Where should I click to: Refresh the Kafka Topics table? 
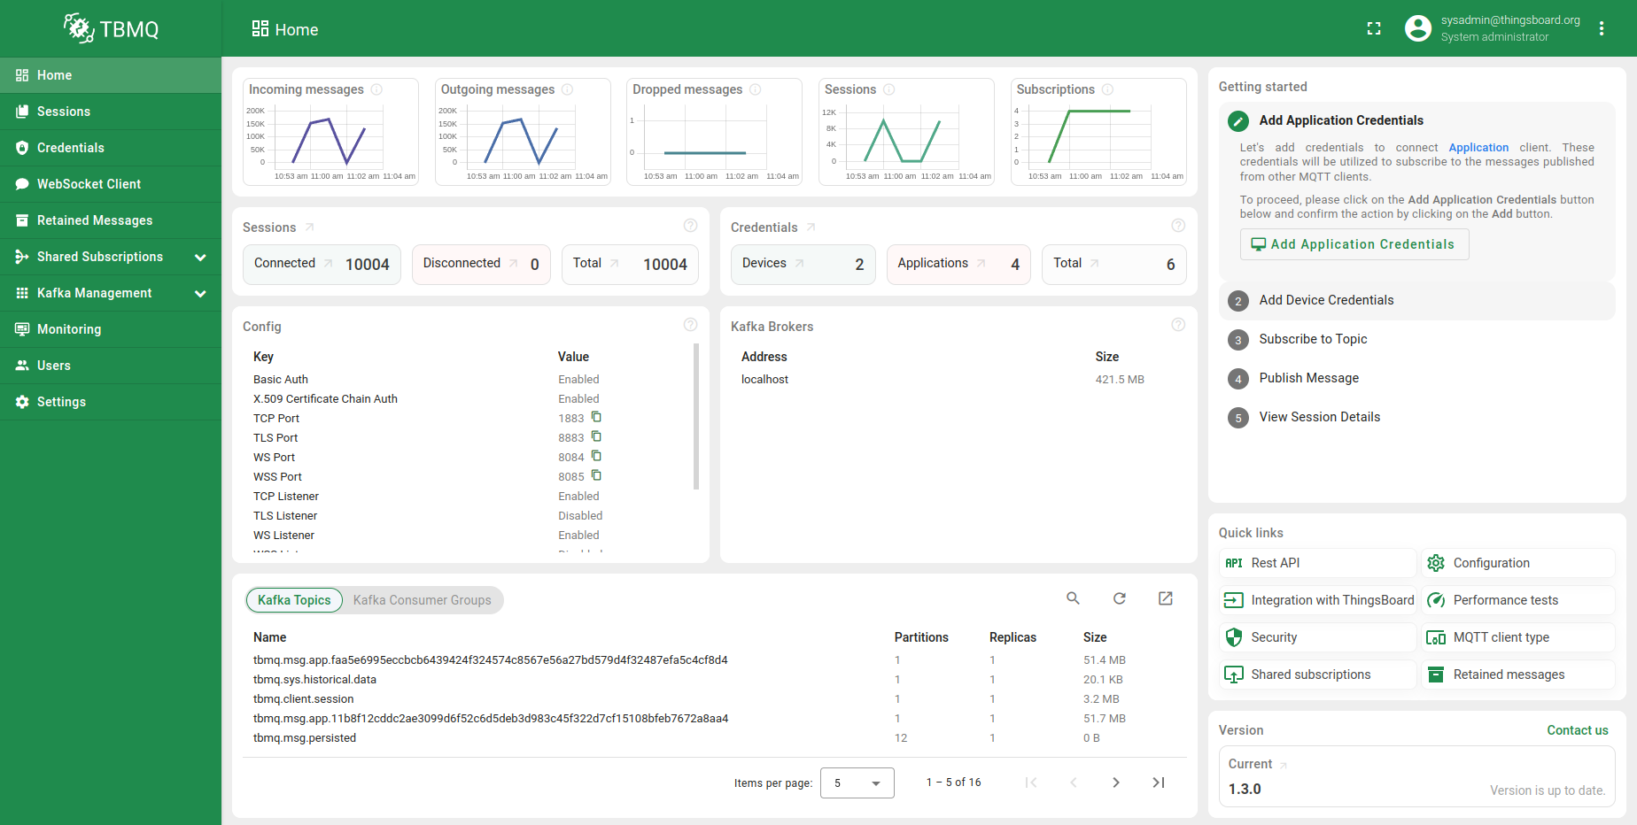pos(1119,599)
